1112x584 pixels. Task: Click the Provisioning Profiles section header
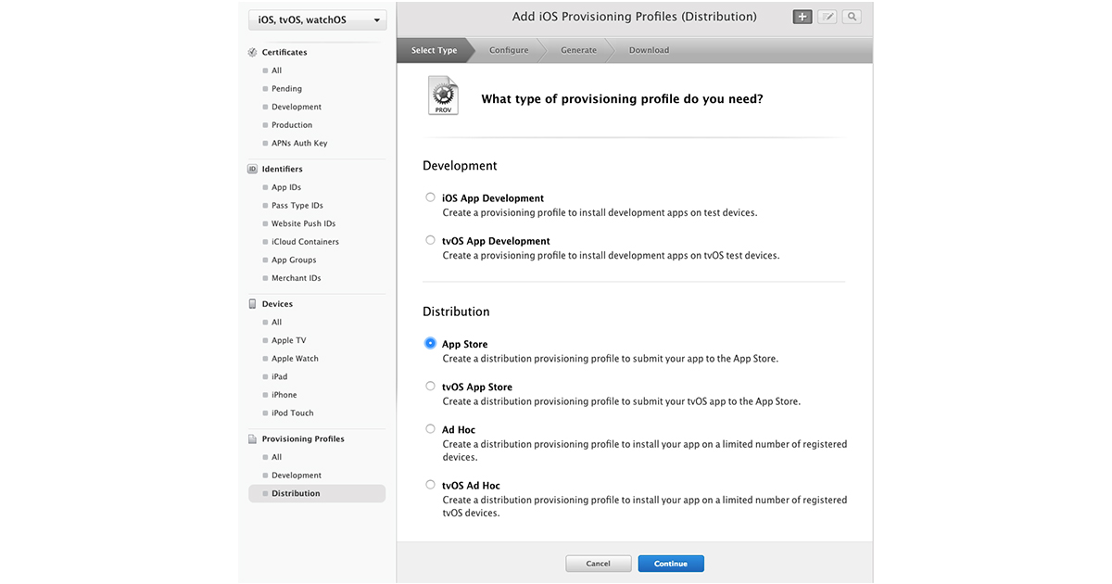pos(303,439)
